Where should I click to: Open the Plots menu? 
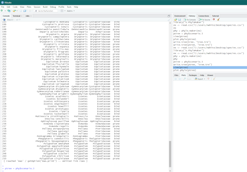(x=29, y=7)
